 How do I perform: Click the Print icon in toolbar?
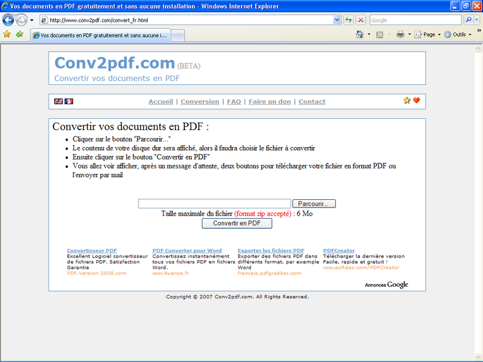click(400, 35)
